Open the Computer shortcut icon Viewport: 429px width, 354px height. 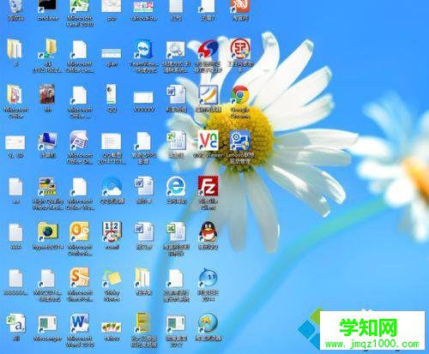(x=47, y=141)
